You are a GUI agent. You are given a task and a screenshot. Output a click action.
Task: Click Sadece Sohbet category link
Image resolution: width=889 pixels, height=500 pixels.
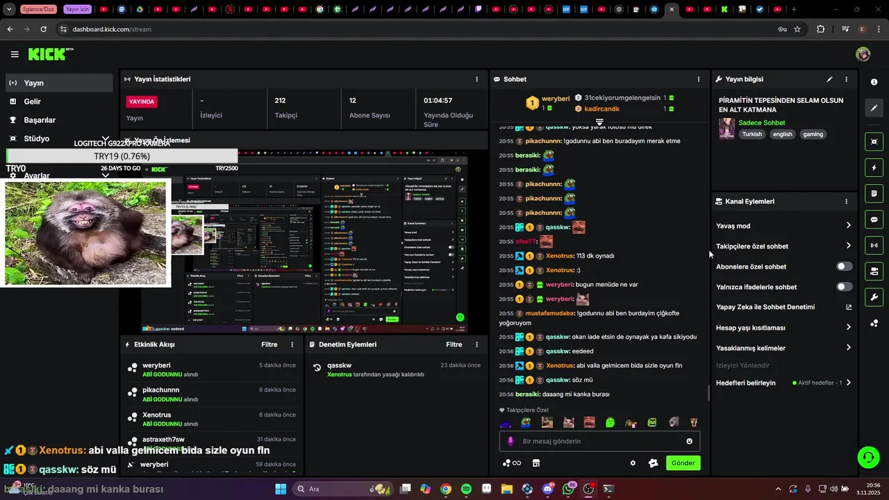[762, 123]
